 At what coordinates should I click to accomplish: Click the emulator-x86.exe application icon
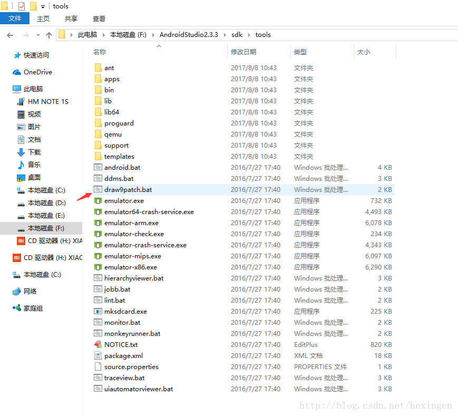[98, 267]
